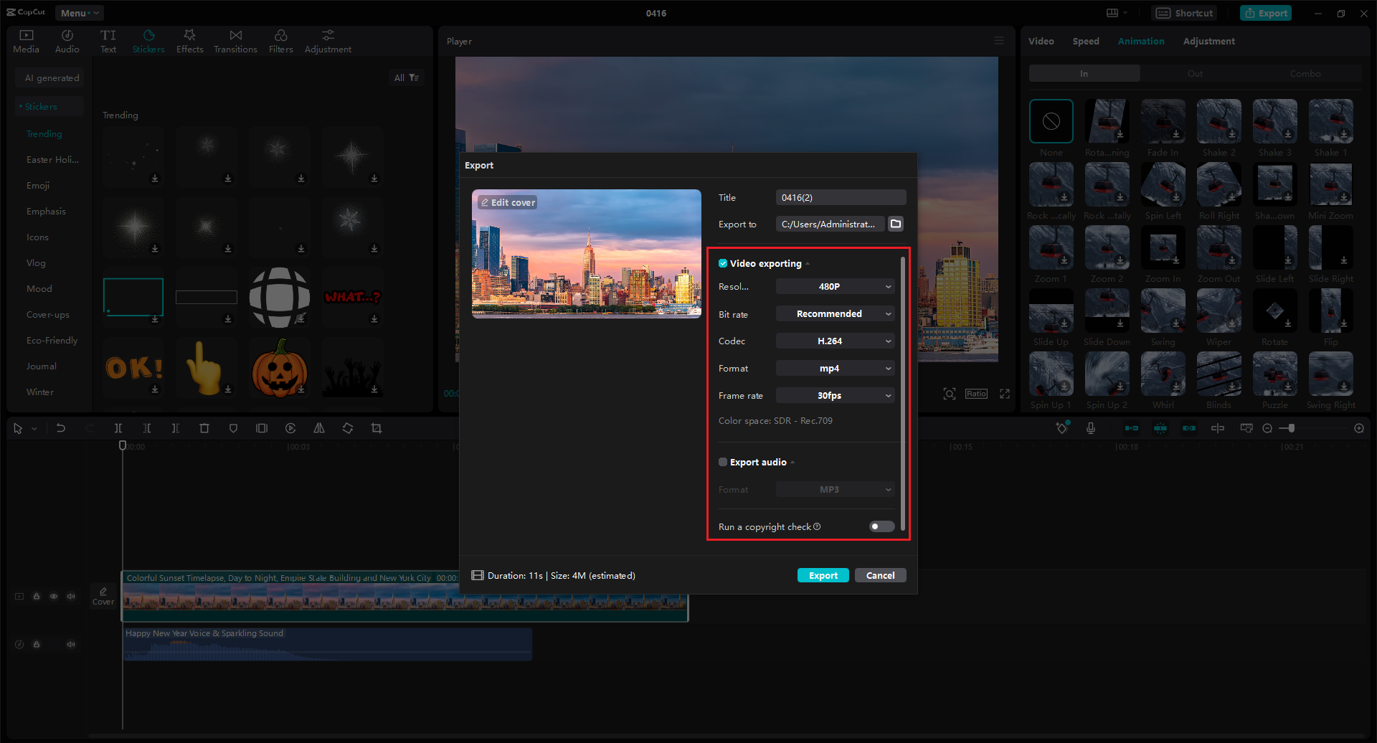Toggle Run a copyright check
Screen dimensions: 1377x743
coord(881,526)
